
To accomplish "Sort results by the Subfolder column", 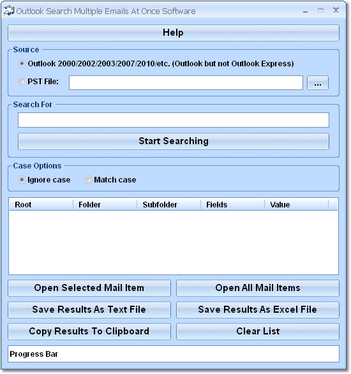I will click(169, 204).
